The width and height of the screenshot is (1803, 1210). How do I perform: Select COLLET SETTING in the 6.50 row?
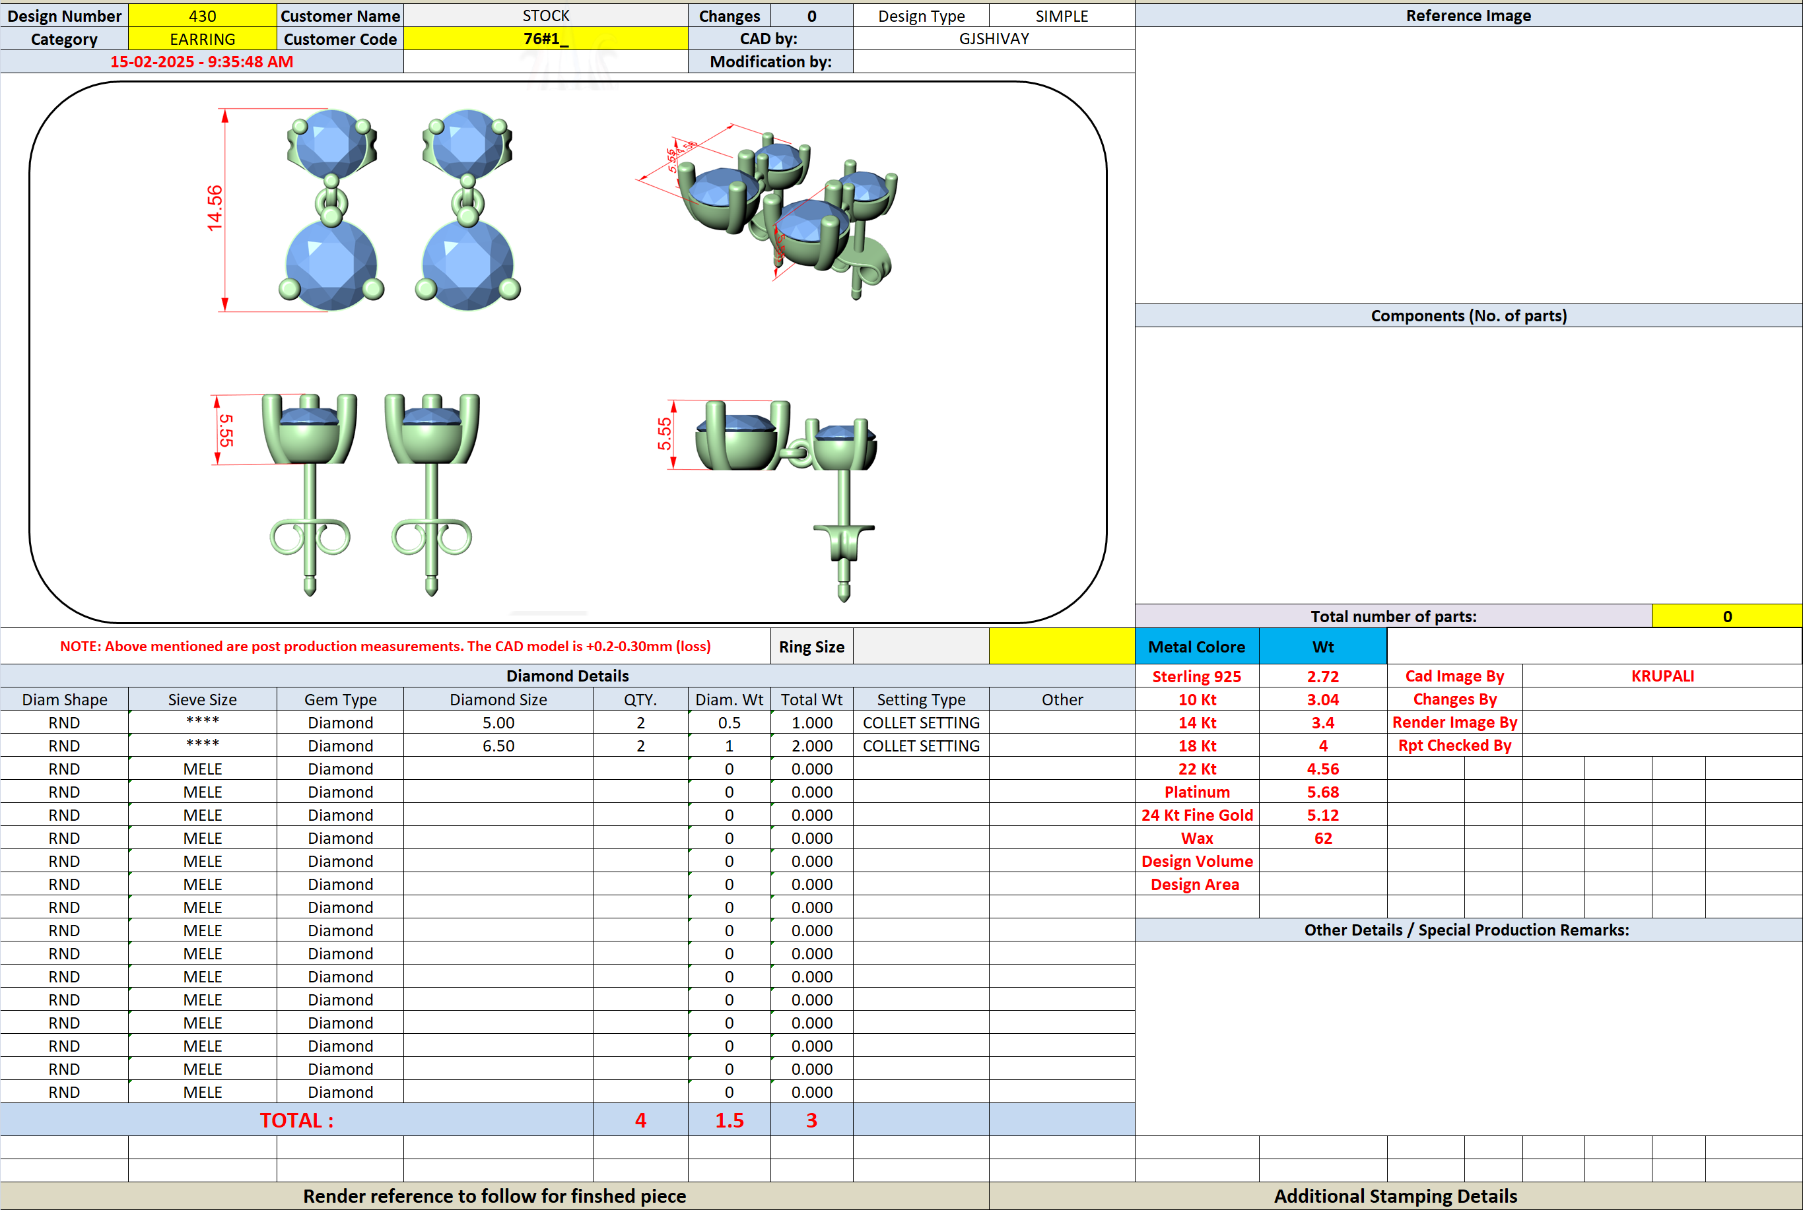pyautogui.click(x=921, y=746)
